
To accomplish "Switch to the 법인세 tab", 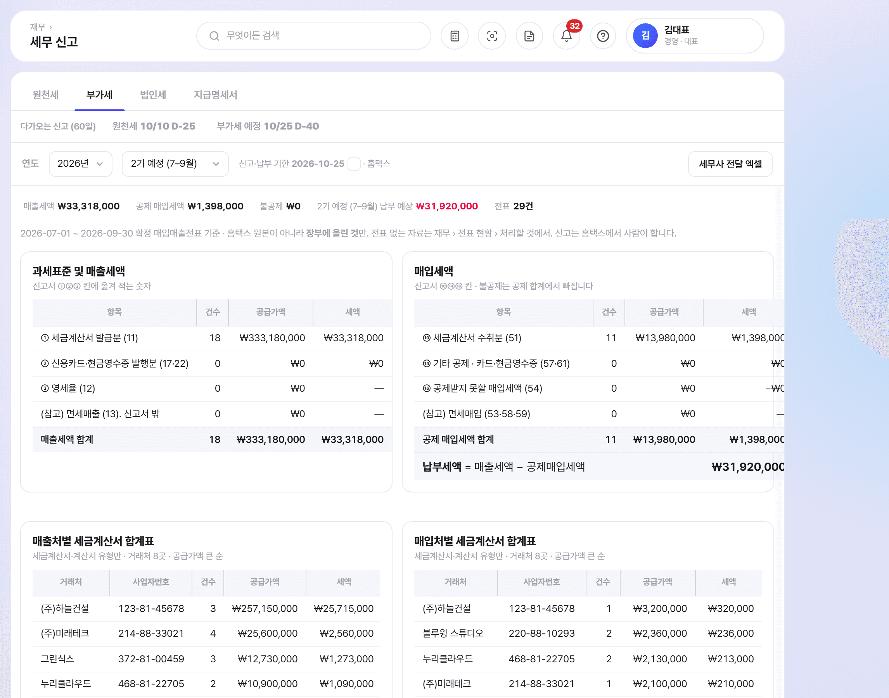I will coord(153,95).
